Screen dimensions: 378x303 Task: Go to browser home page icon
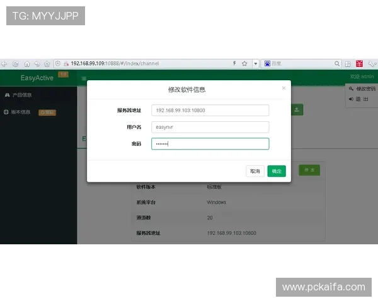pyautogui.click(x=27, y=64)
